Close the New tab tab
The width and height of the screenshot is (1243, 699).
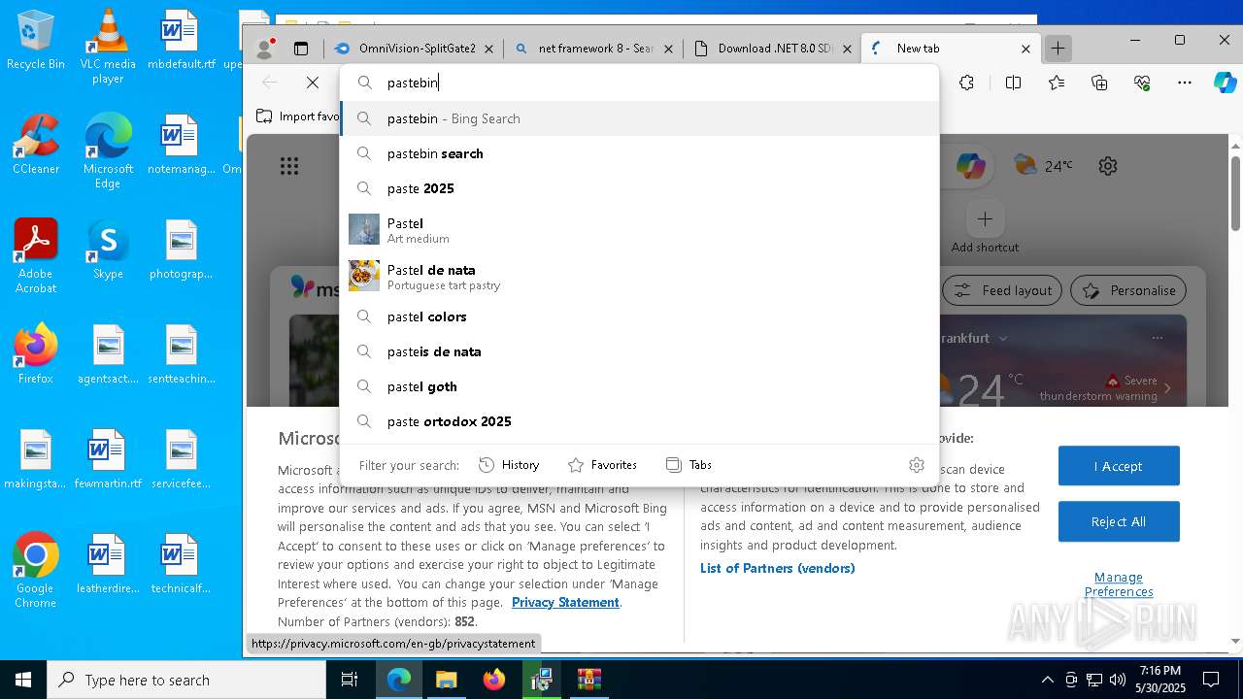coord(1026,49)
